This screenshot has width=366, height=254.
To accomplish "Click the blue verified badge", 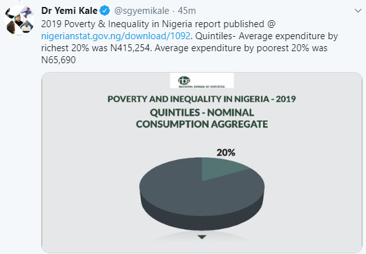I will [105, 11].
